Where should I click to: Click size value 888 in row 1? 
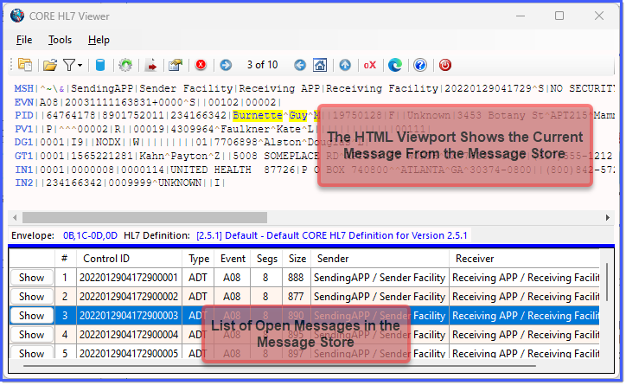296,278
